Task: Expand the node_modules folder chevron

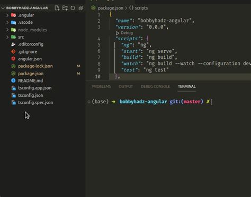Action: click(x=7, y=30)
